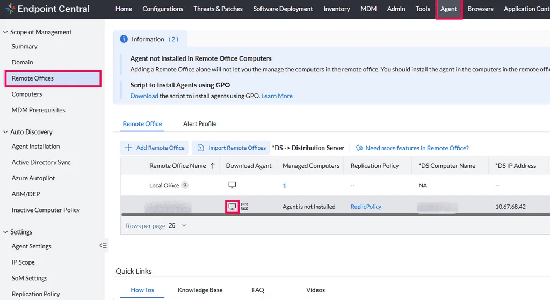Switch to Knowledge Base tab
550x300 pixels.
click(200, 290)
